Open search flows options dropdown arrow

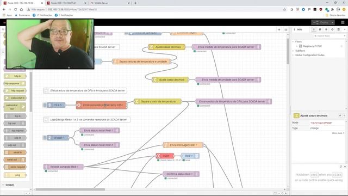pyautogui.click(x=344, y=36)
